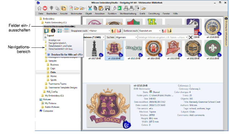Select the Business folder in tree
Viewport: 229px width, 137px height.
point(54,65)
